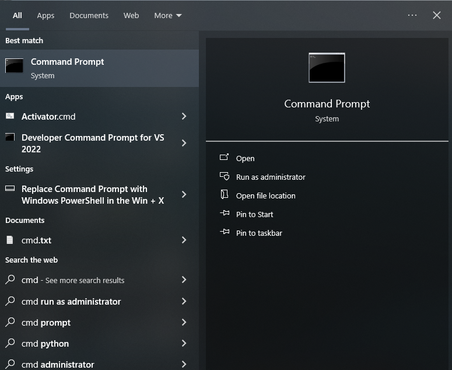Expand the More filter dropdown
The height and width of the screenshot is (370, 452).
pos(168,16)
